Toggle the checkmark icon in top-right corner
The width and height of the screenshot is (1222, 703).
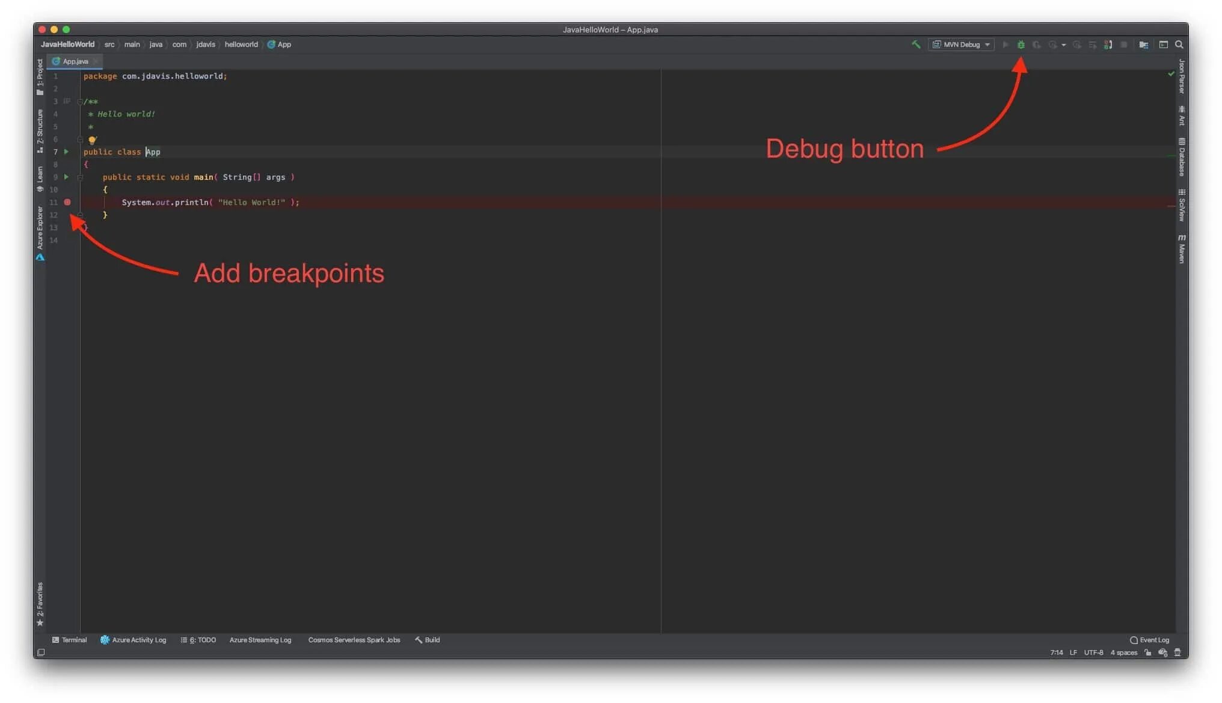click(1171, 75)
